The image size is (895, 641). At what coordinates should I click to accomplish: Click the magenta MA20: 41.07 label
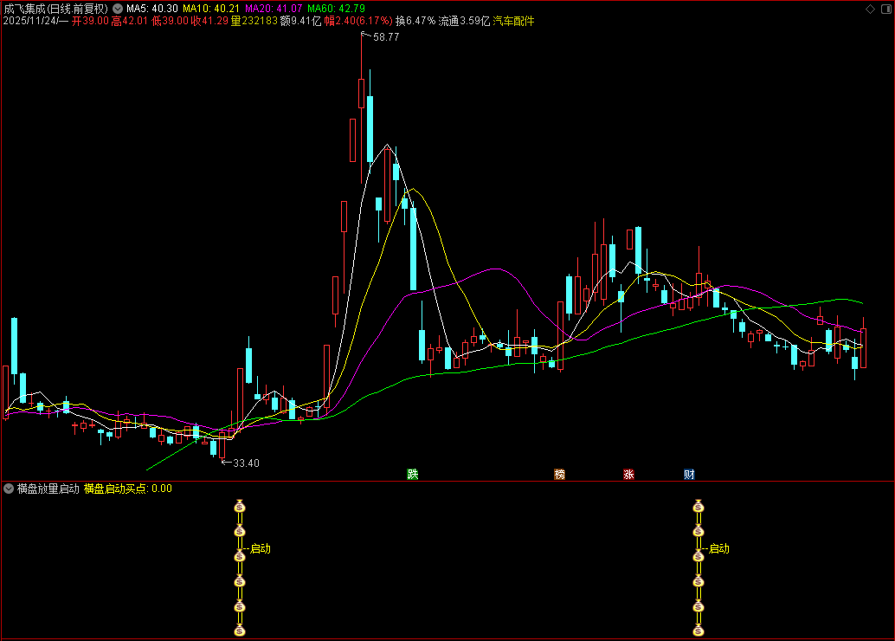click(274, 9)
